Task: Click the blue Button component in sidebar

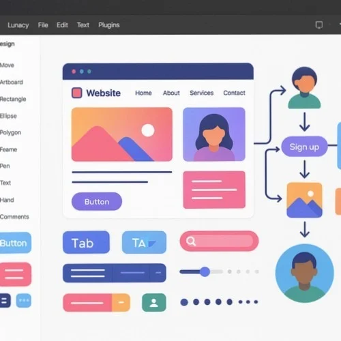Action: tap(16, 243)
